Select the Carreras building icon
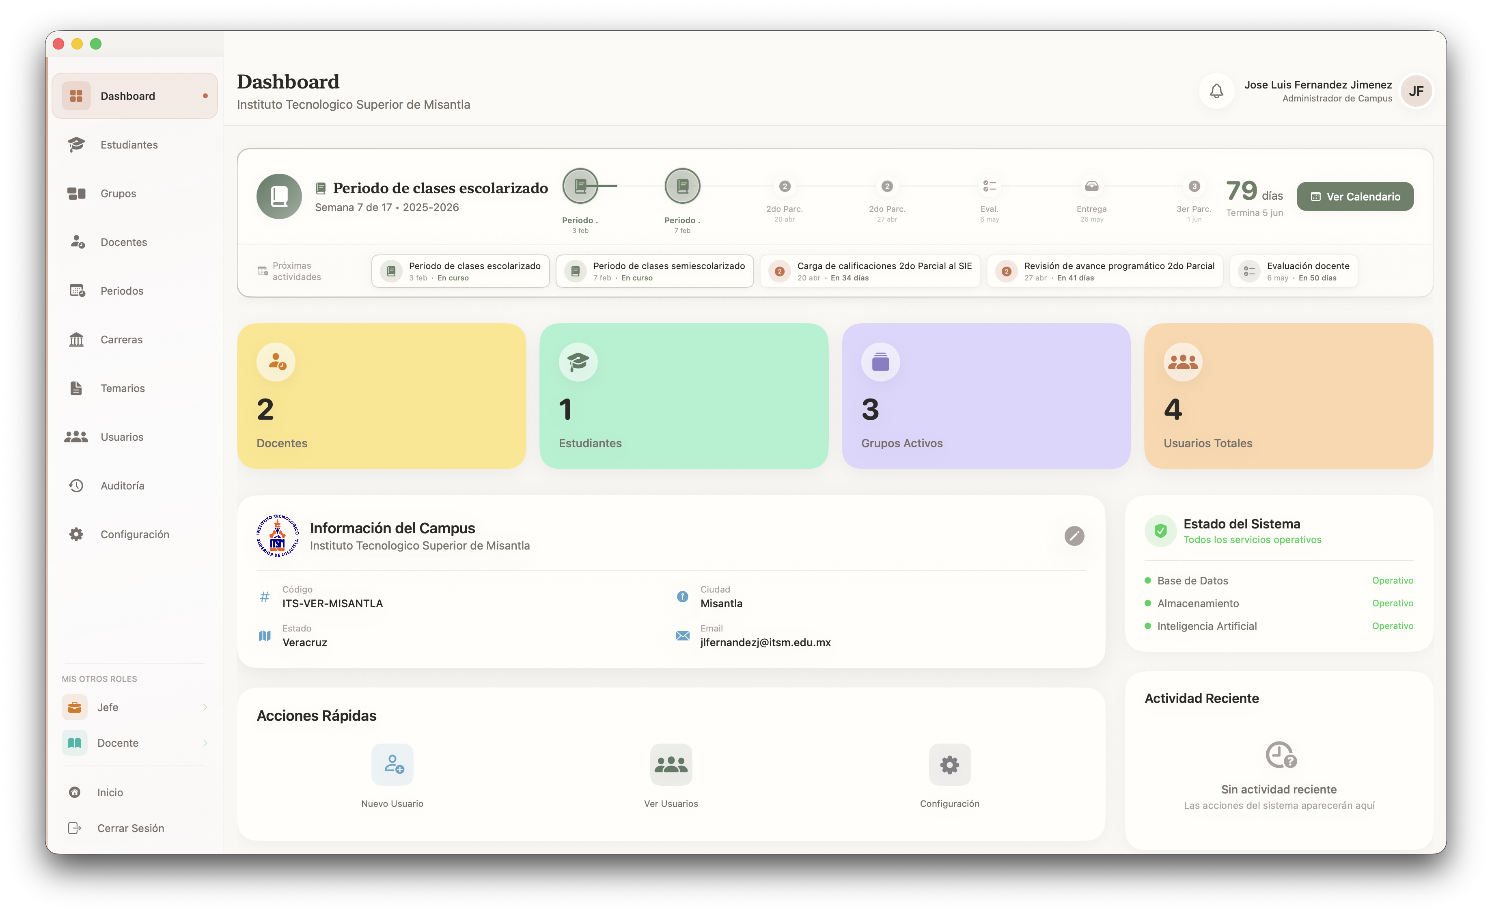 76,340
